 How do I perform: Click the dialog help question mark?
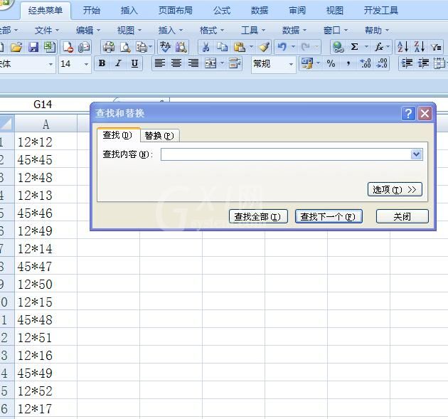408,114
